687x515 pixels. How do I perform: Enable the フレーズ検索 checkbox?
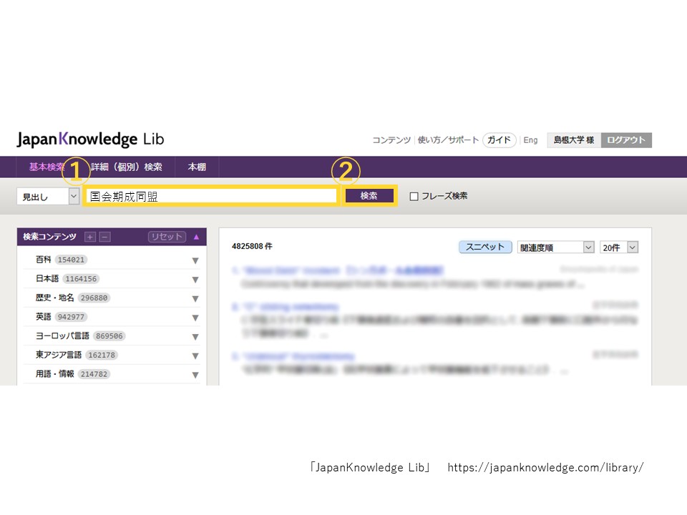pos(414,196)
